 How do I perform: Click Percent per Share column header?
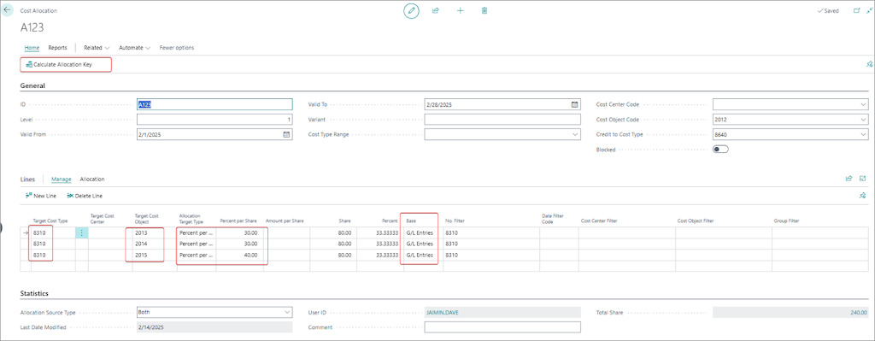[x=238, y=221]
